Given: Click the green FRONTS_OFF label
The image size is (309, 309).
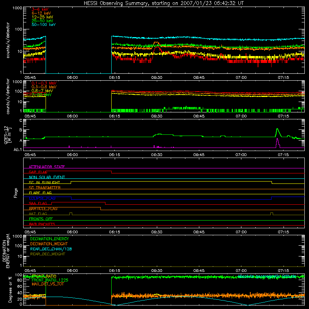Looking at the screenshot, I should (41, 219).
